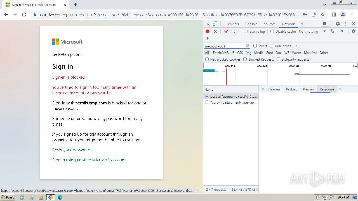358x201 pixels.
Task: Open DevTools main settings gear
Action: (338, 24)
